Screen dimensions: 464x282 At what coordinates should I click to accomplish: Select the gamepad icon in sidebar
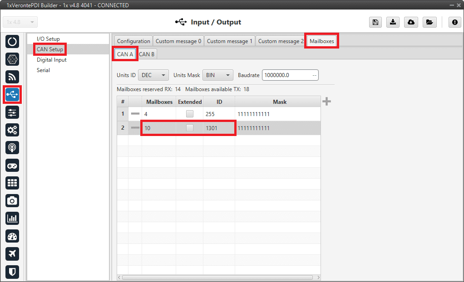pos(12,165)
